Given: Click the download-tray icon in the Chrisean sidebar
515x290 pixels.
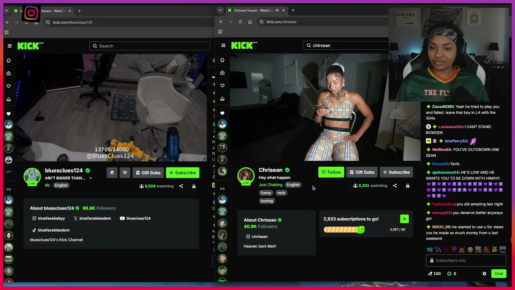Looking at the screenshot, I should click(222, 99).
